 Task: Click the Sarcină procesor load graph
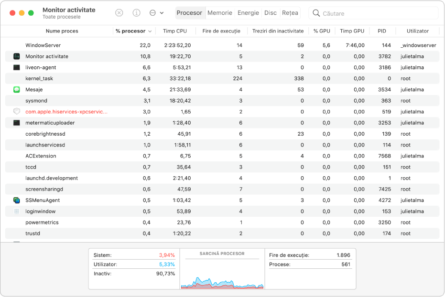222,269
